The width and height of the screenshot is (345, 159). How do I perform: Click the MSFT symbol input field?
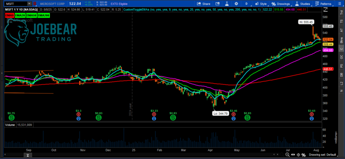tap(16, 4)
